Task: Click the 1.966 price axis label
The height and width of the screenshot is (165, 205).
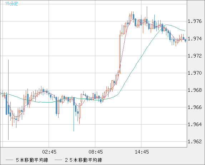Action: click(195, 107)
